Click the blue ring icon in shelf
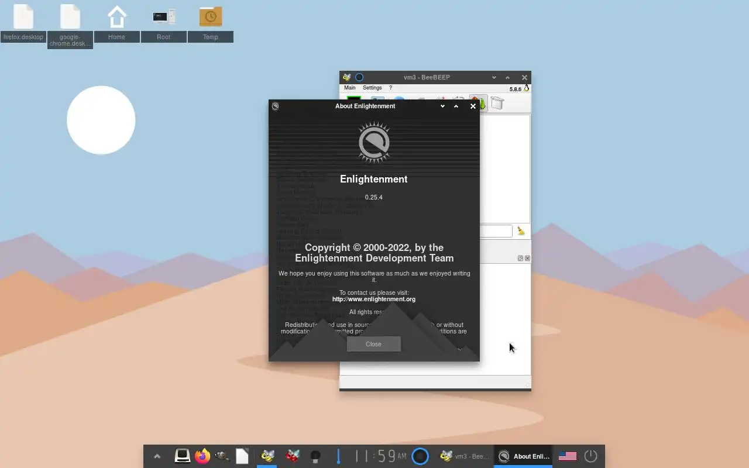This screenshot has width=749, height=468. tap(420, 456)
